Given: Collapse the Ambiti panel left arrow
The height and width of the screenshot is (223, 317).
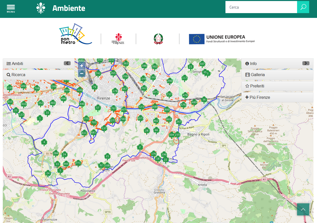Looking at the screenshot, I should point(67,63).
